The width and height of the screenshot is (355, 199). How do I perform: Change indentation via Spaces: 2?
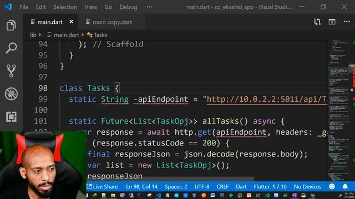click(x=176, y=187)
